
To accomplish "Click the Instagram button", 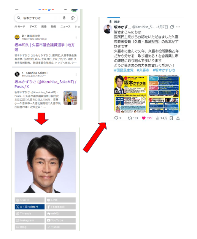I will [30, 220].
